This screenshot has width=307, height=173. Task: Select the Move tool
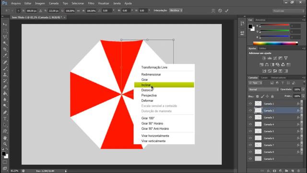pyautogui.click(x=5, y=25)
